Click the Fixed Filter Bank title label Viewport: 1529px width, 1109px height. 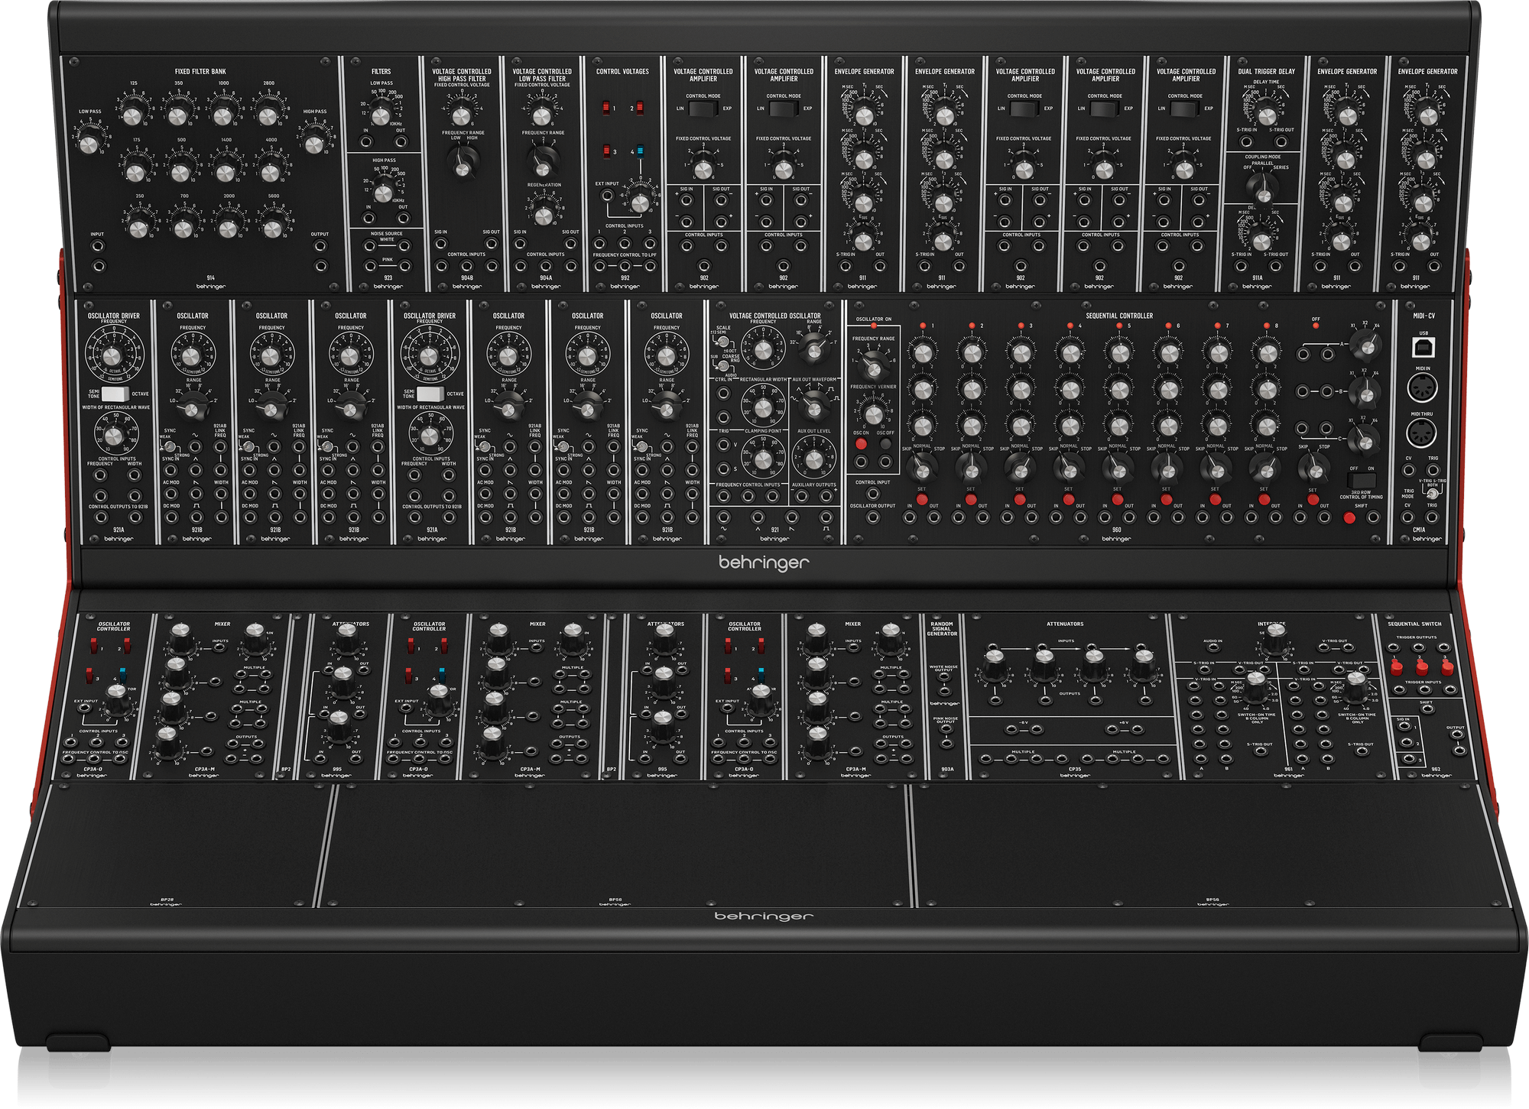pos(200,72)
